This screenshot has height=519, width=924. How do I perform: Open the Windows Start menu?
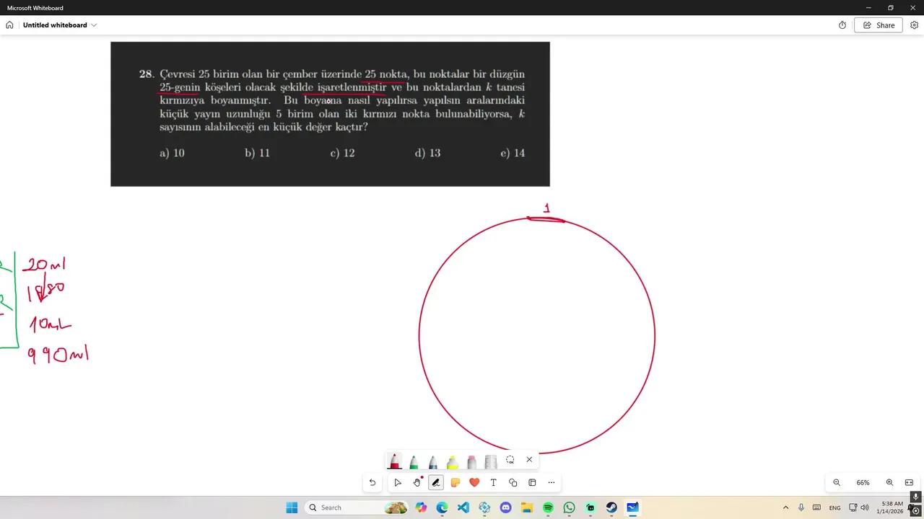pos(292,507)
